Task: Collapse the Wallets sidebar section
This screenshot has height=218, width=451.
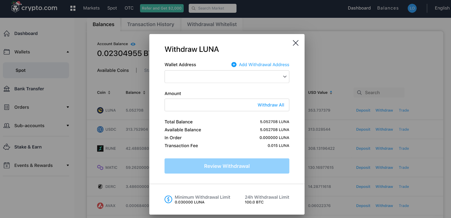Action: tap(68, 52)
